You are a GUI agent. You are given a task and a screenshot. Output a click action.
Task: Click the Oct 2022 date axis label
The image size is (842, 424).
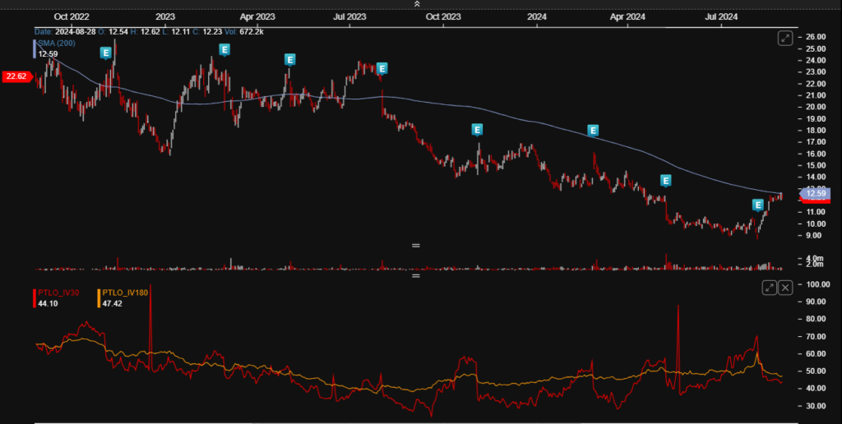(x=72, y=16)
